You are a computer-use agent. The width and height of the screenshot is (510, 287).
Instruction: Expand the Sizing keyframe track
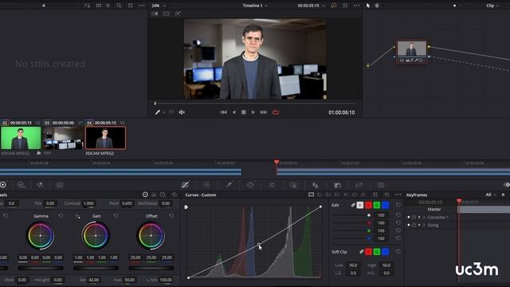tap(424, 225)
